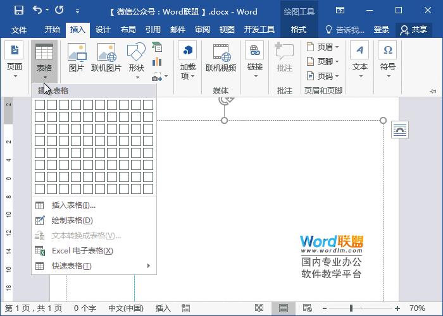443x316 pixels.
Task: Click the 70% zoom level
Action: click(x=417, y=308)
